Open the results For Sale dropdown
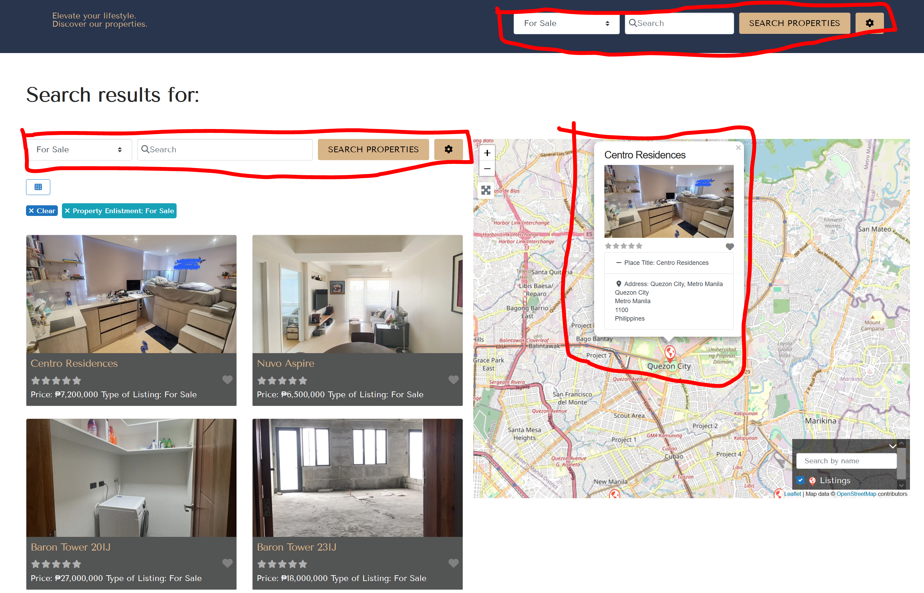This screenshot has height=593, width=924. click(x=79, y=150)
